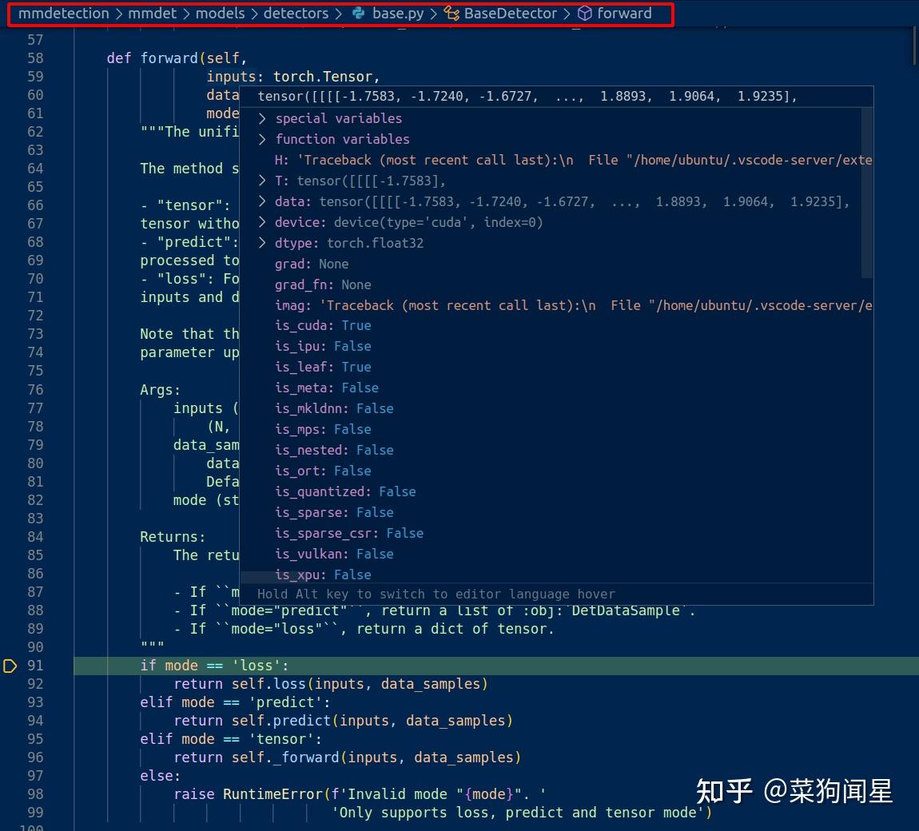Toggle a breakpoint in the gutter of line 92
This screenshot has height=831, width=919.
coord(10,684)
